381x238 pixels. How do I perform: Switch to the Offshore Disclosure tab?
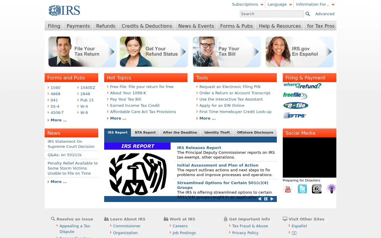point(255,132)
